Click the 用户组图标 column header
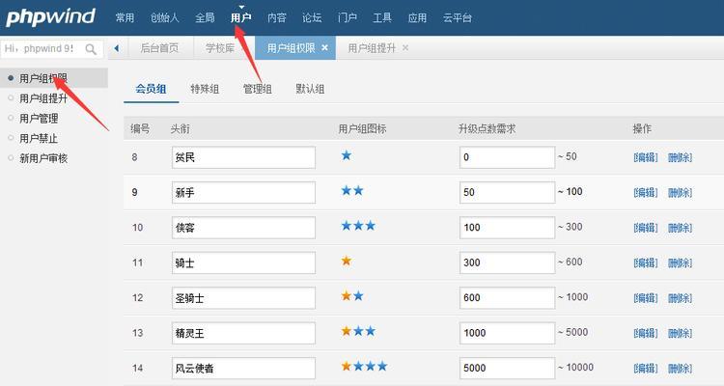724x386 pixels. [362, 128]
